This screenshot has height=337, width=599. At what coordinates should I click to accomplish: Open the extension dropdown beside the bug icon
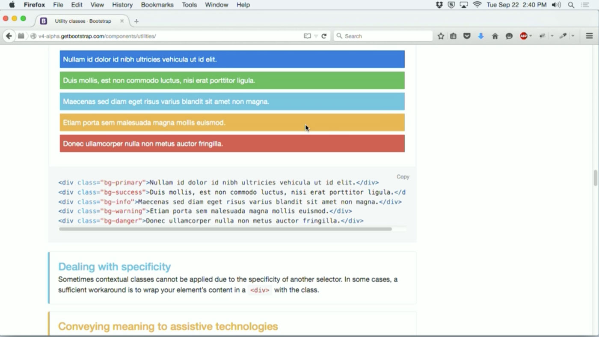tap(552, 36)
